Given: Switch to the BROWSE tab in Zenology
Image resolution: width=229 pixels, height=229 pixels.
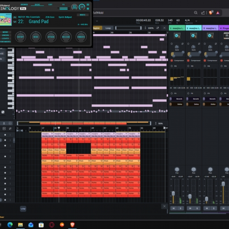Looking at the screenshot, I should point(24,5).
